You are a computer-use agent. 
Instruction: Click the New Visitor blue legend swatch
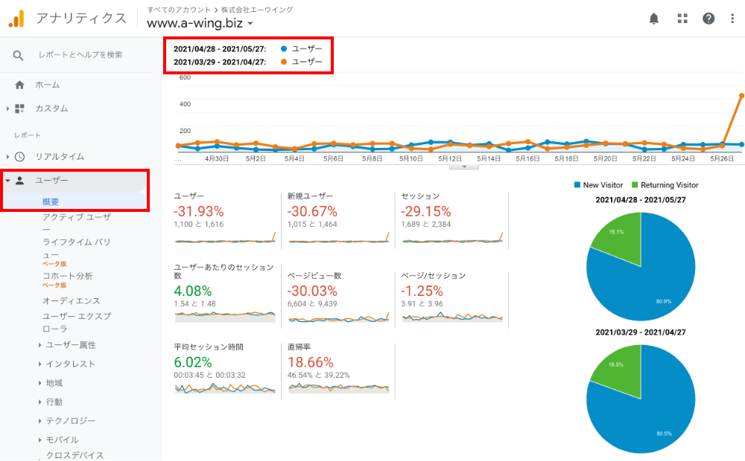[577, 185]
